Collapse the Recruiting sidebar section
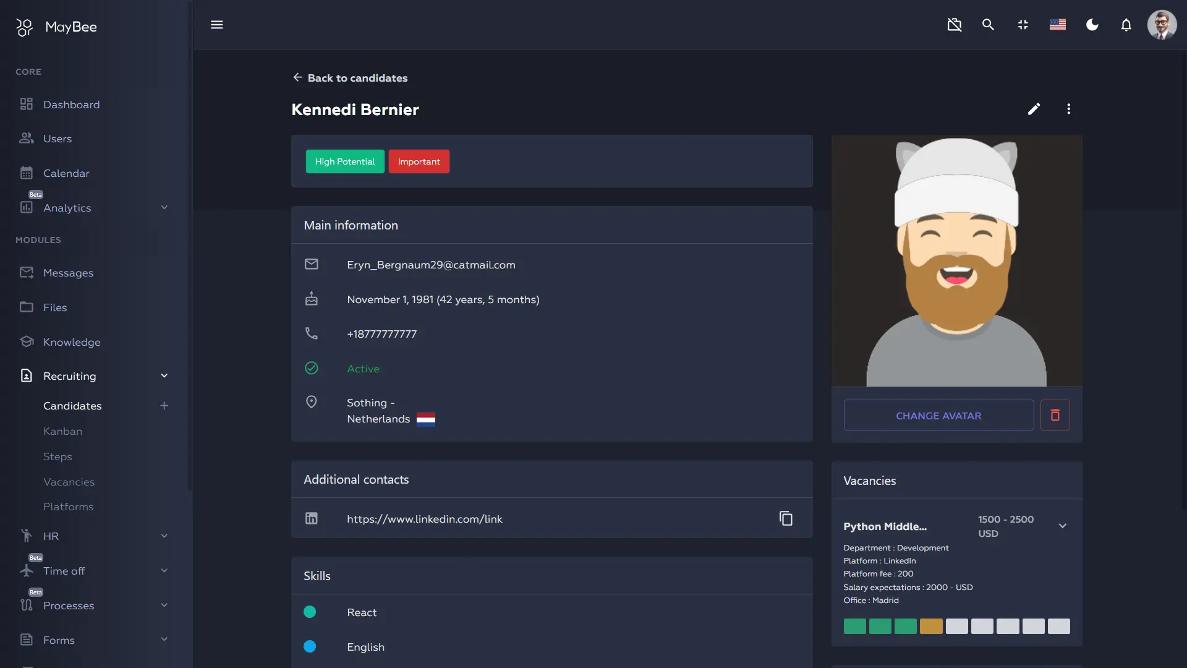This screenshot has width=1187, height=668. coord(164,376)
